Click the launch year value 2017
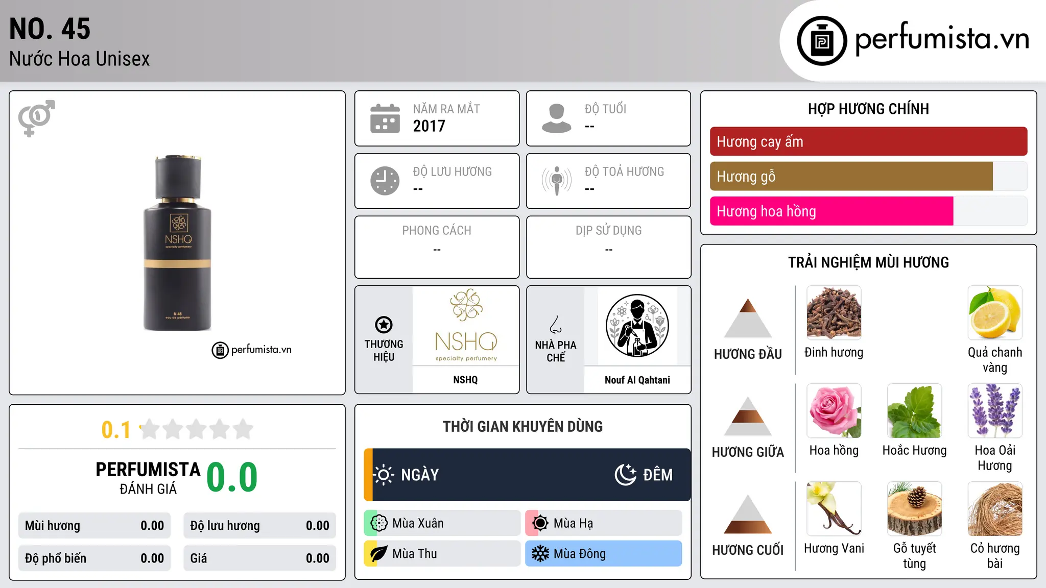 coord(429,126)
